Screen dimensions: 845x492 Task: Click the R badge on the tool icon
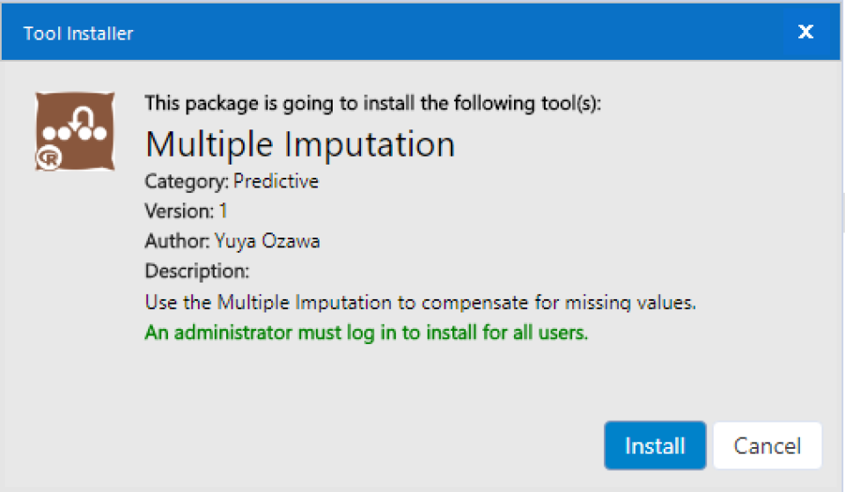click(47, 159)
